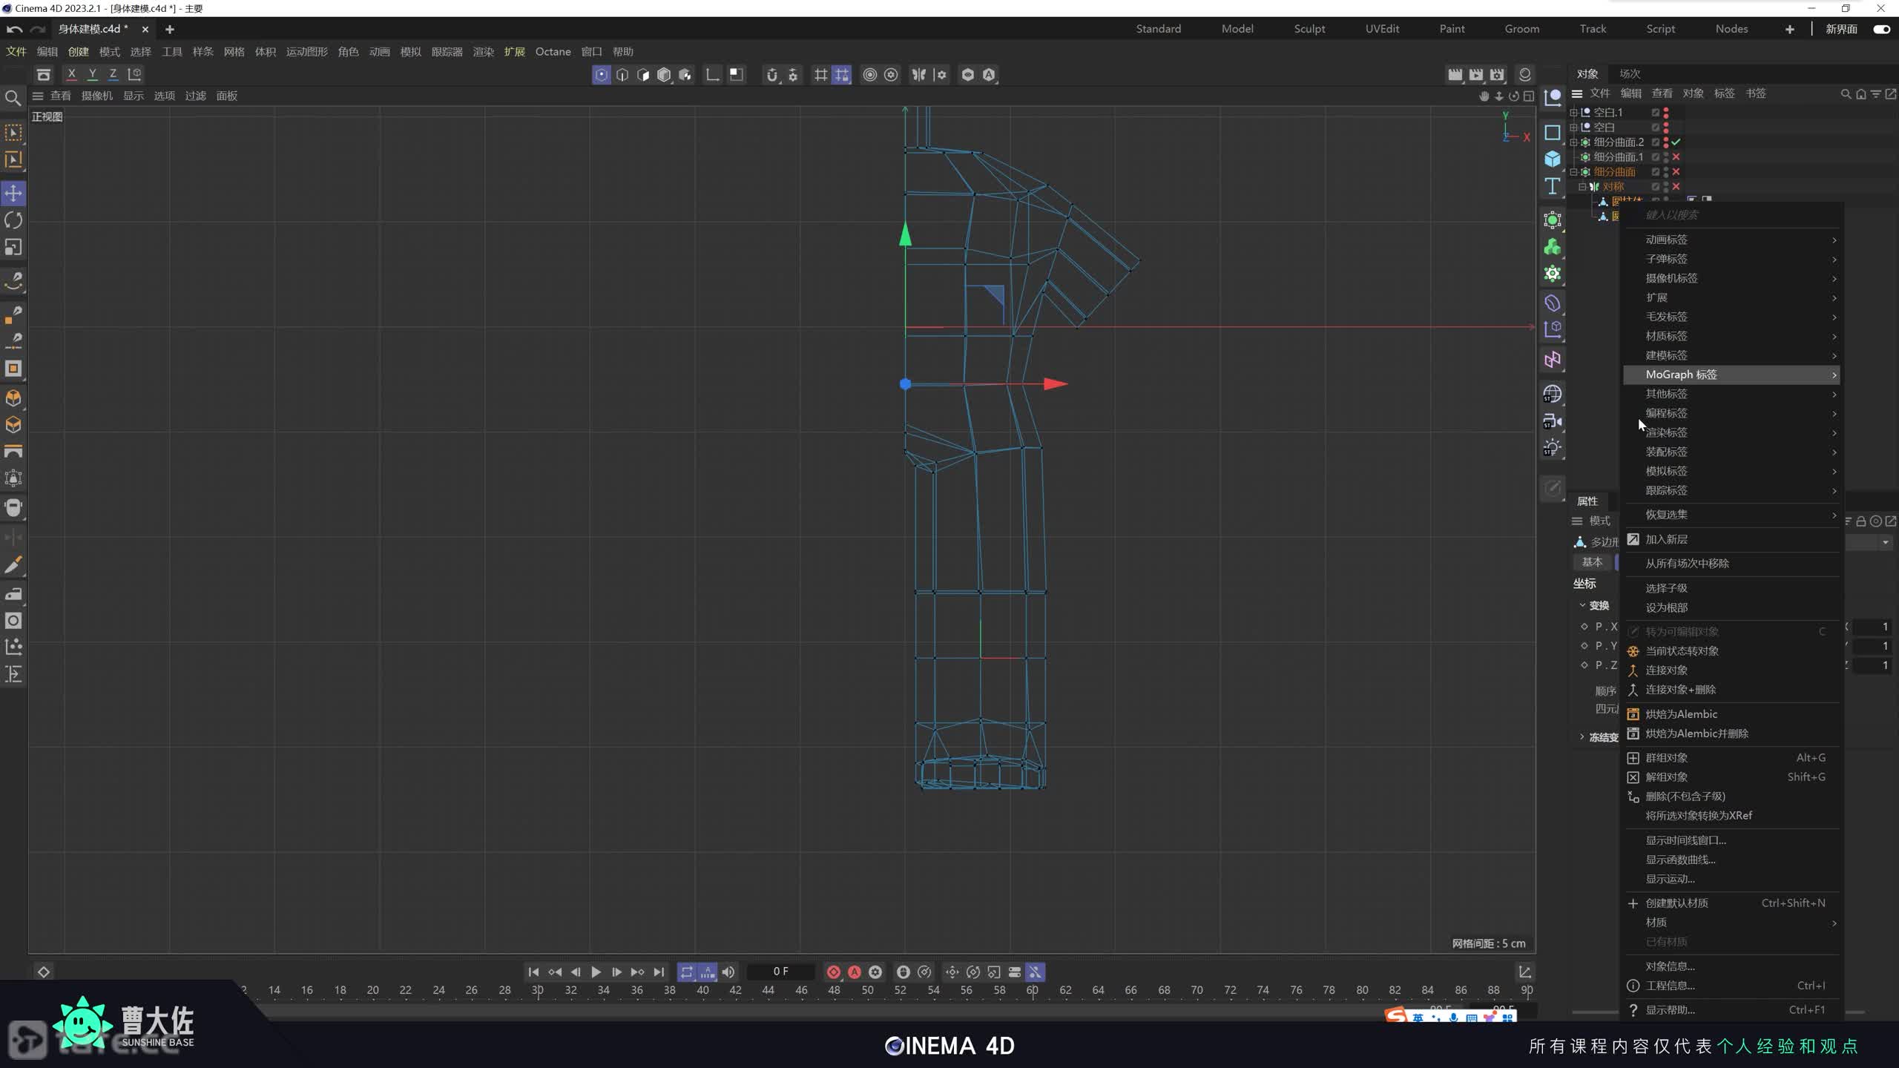Viewport: 1899px width, 1068px height.
Task: Click the Text object icon in palette
Action: tap(1553, 186)
